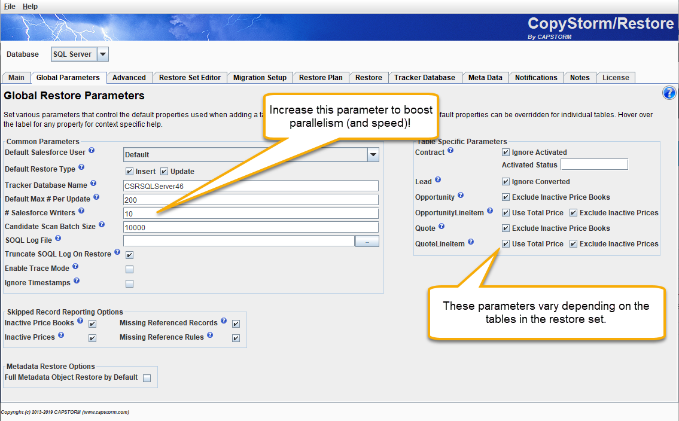Open the Restore Set Editor tab
679x421 pixels.
tap(190, 78)
